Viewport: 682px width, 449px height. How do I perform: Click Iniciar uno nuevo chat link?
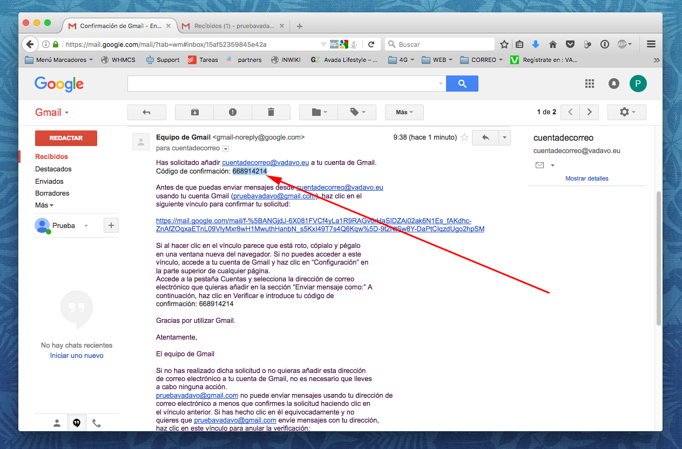tap(77, 356)
